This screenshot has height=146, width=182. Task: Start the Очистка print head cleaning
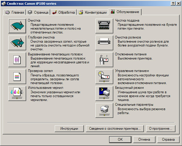[x=17, y=26]
